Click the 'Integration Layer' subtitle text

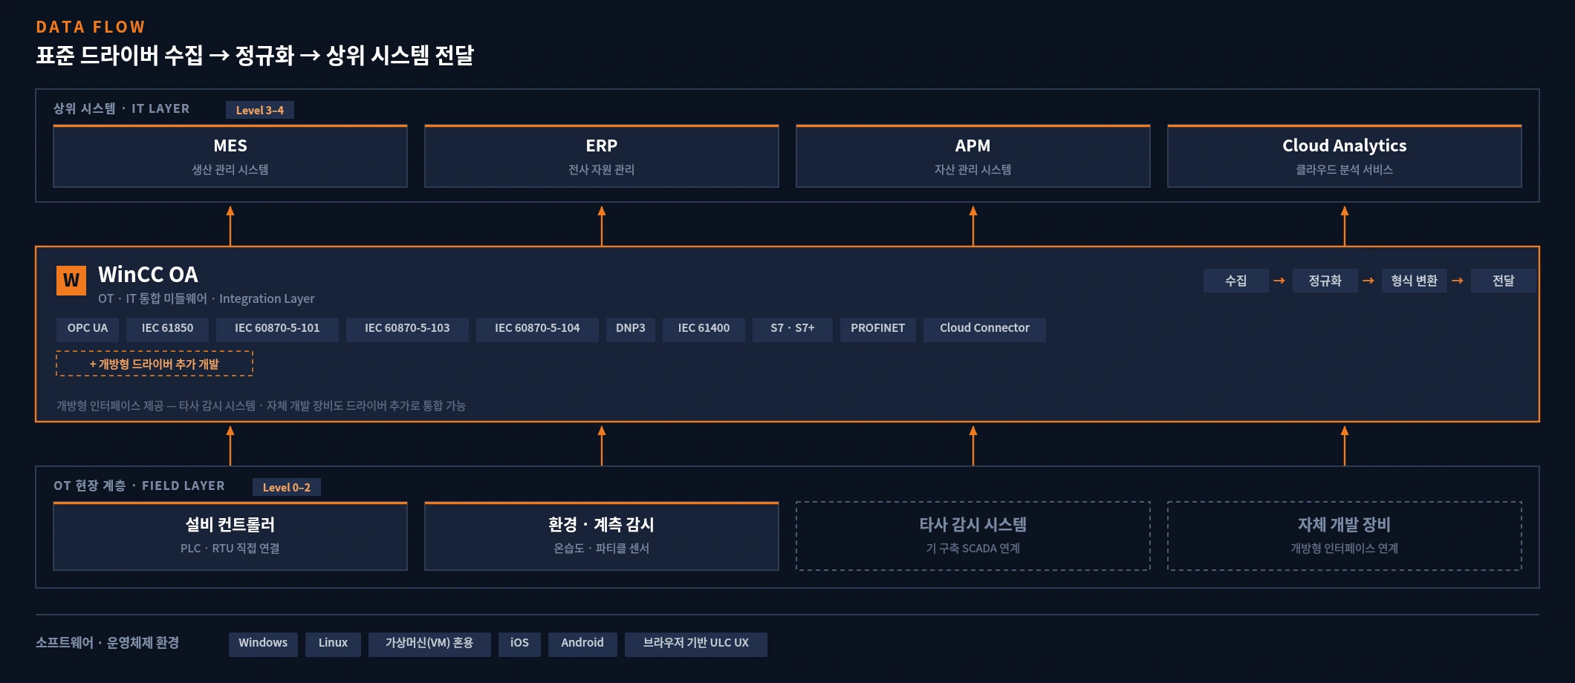(x=267, y=299)
